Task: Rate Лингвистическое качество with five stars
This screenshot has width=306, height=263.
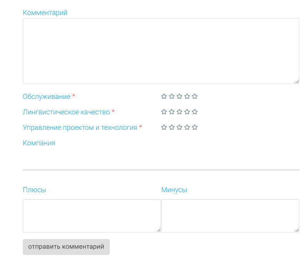Action: [195, 112]
